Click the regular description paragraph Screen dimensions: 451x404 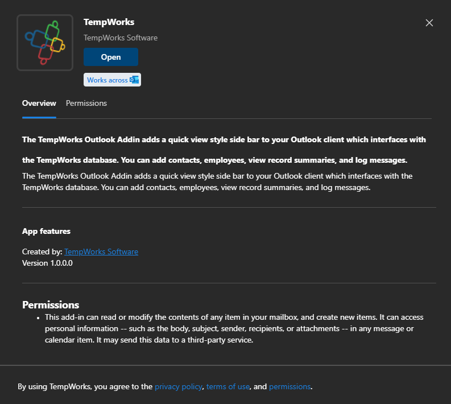pyautogui.click(x=216, y=182)
